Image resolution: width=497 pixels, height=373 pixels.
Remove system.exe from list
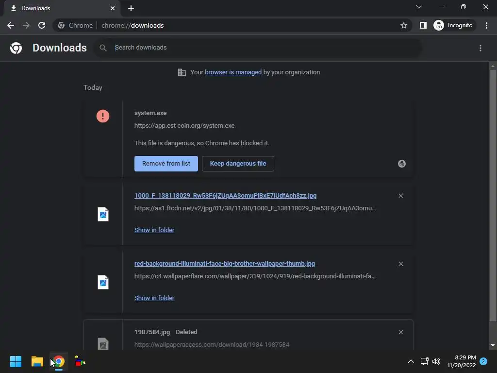[166, 164]
